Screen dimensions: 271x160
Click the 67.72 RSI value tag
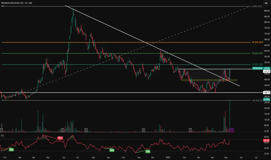[x=267, y=141]
